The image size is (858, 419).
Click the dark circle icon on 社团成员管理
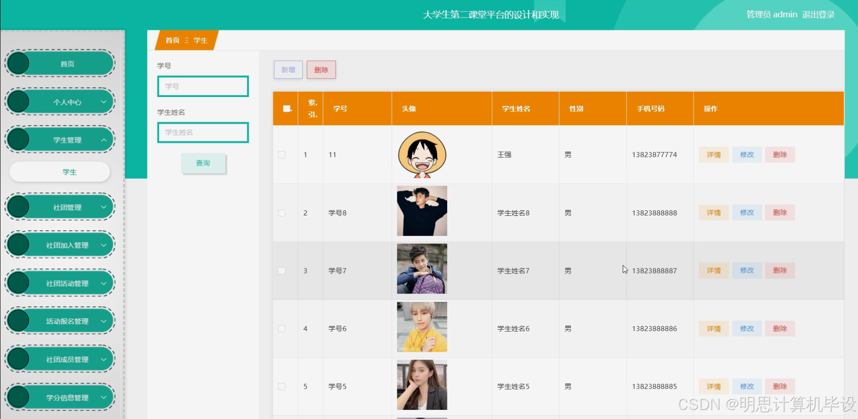pos(18,359)
